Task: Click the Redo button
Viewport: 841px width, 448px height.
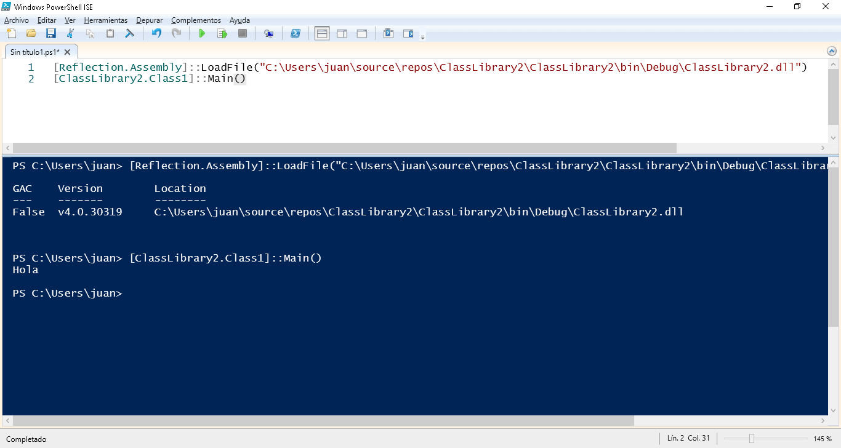Action: 177,33
